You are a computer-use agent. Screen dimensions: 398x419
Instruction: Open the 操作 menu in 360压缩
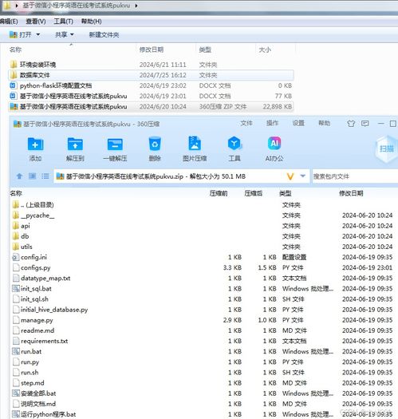272,123
